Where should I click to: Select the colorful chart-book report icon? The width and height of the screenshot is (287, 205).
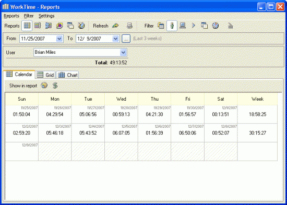(x=59, y=26)
